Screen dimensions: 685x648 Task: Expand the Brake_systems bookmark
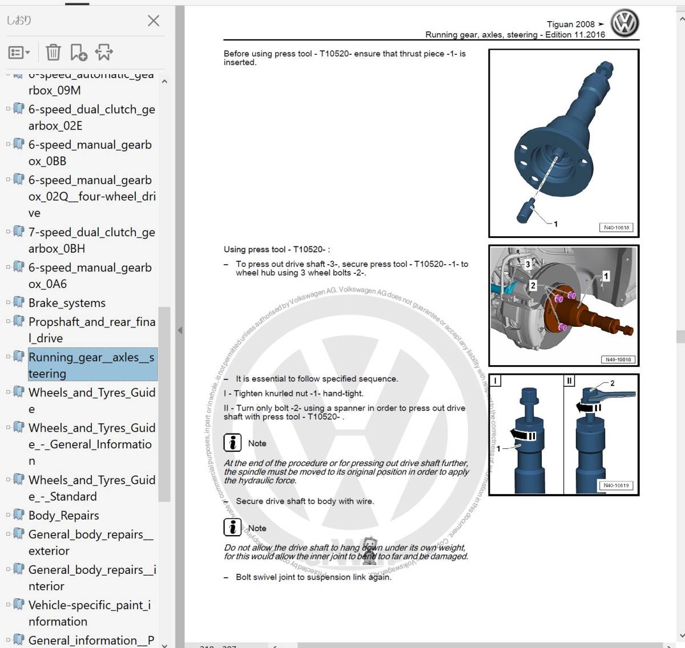tap(8, 302)
